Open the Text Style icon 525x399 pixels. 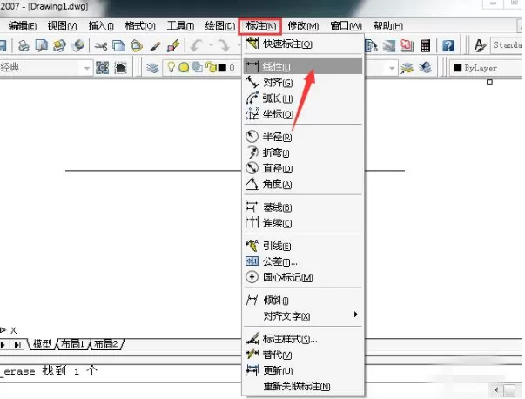pos(481,45)
